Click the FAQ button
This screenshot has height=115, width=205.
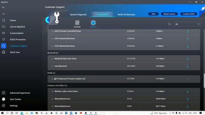tap(153, 14)
